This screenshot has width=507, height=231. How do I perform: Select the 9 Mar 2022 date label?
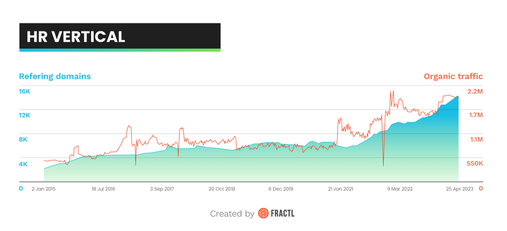point(400,189)
